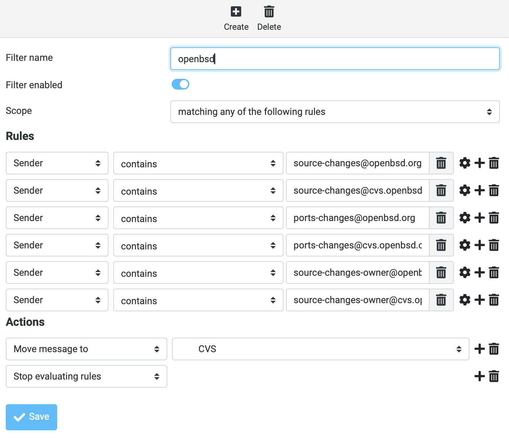
Task: Open gear settings for source-changes@cvs.openbsd rule
Action: [465, 190]
